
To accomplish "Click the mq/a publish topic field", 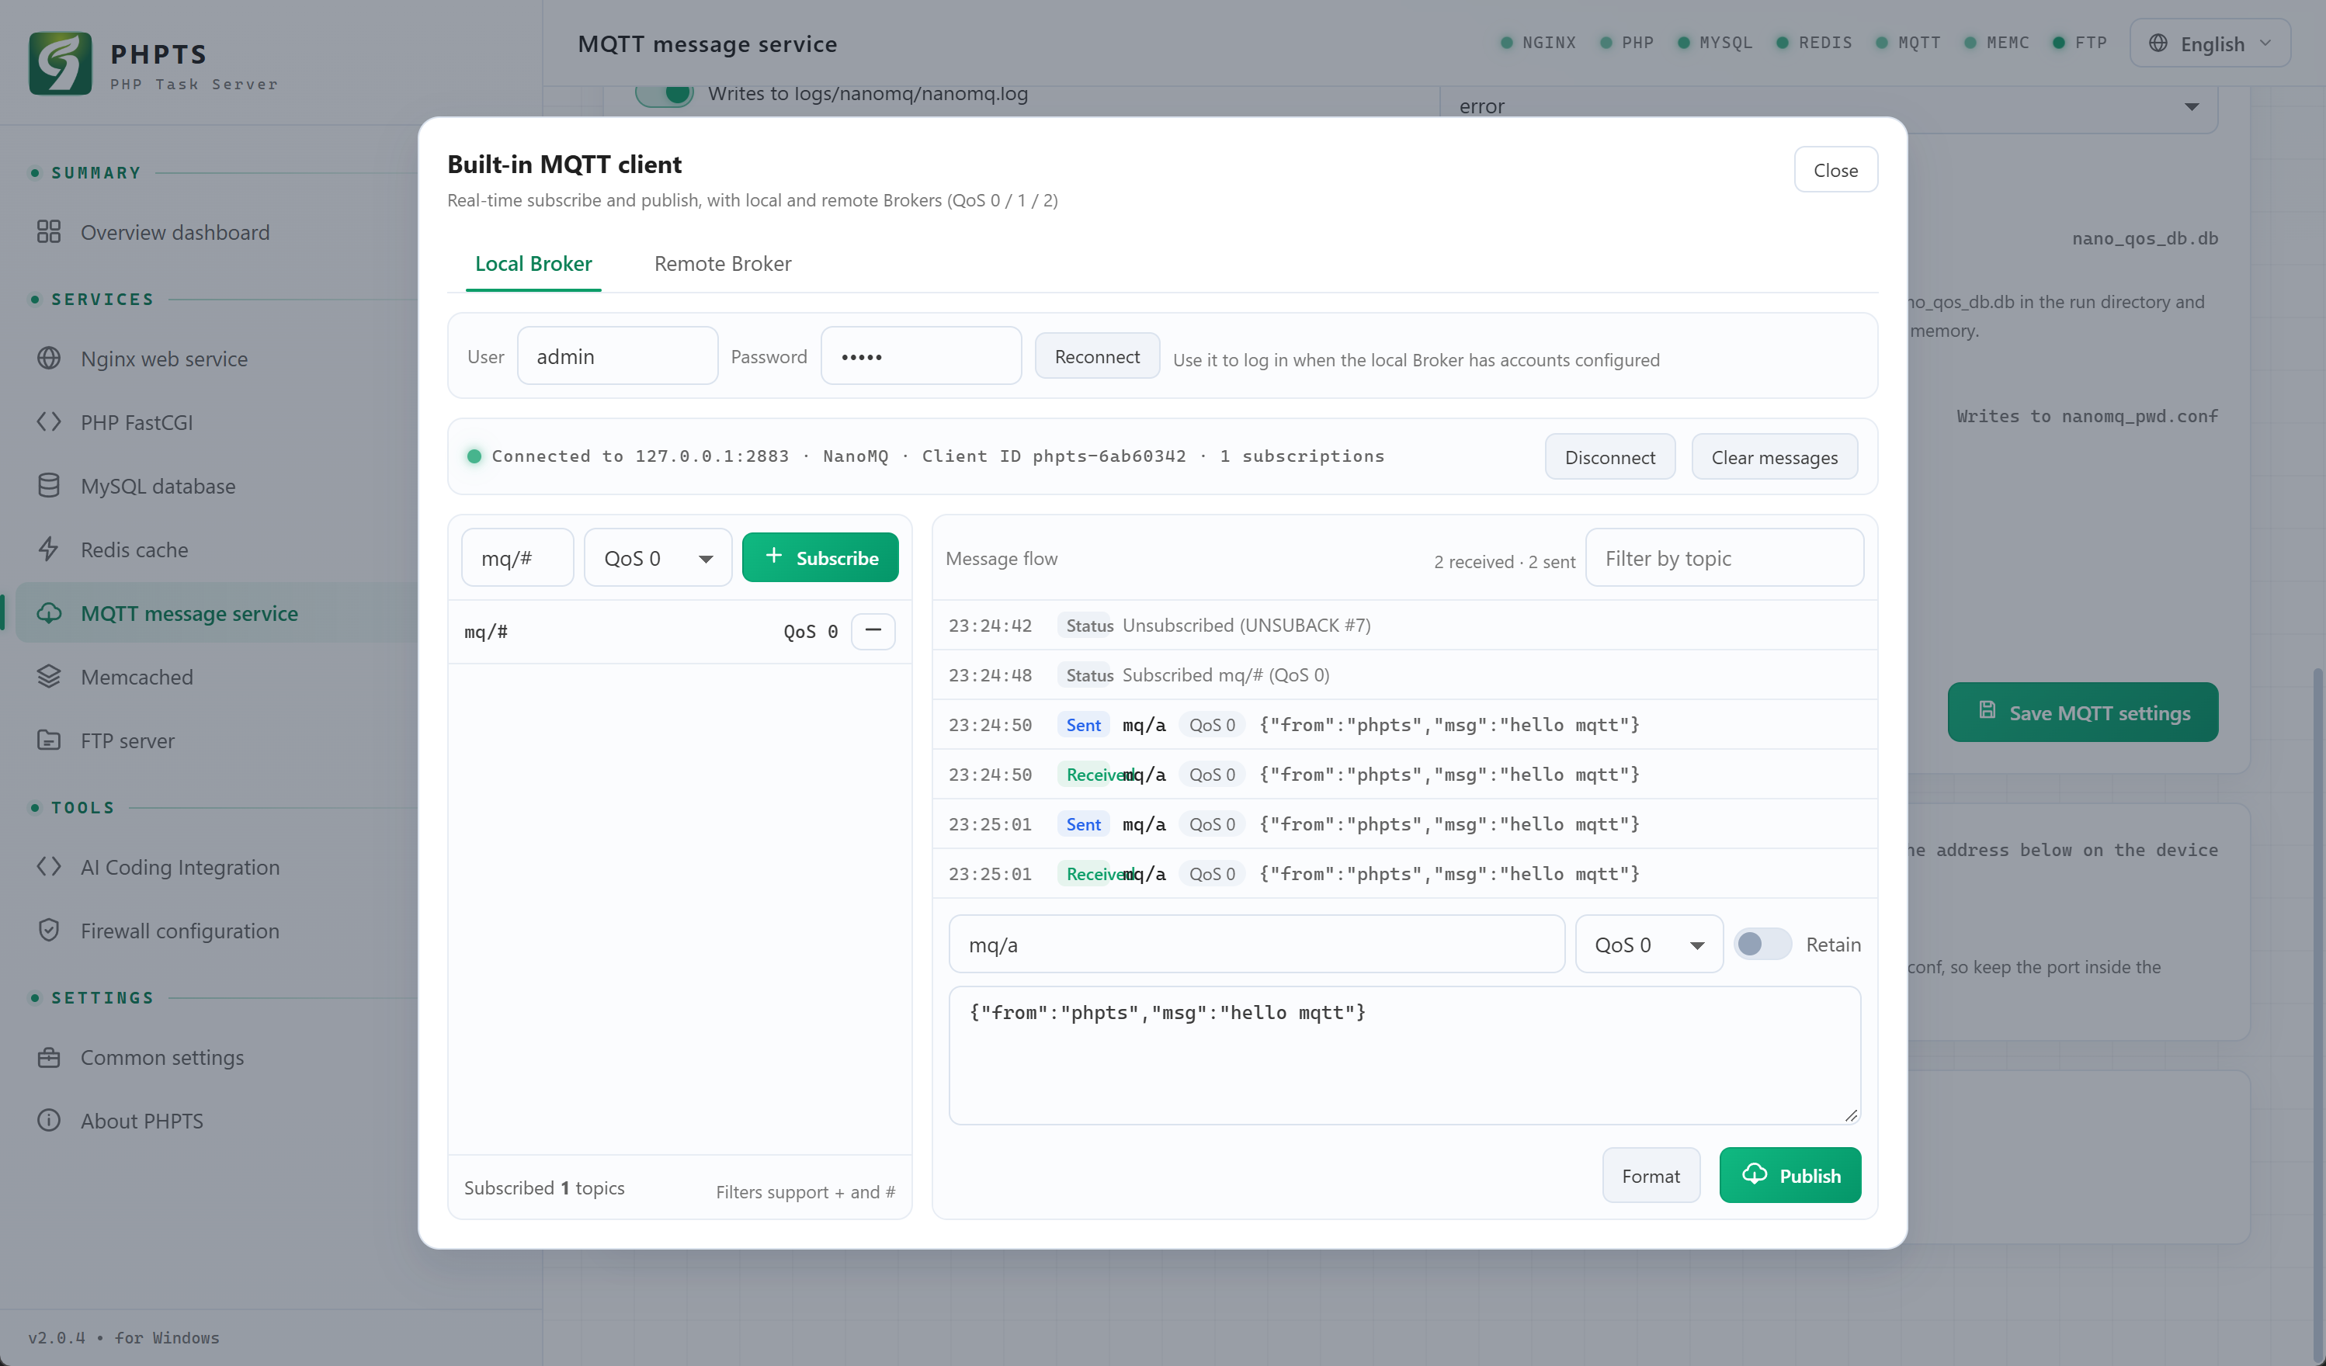I will (1256, 945).
